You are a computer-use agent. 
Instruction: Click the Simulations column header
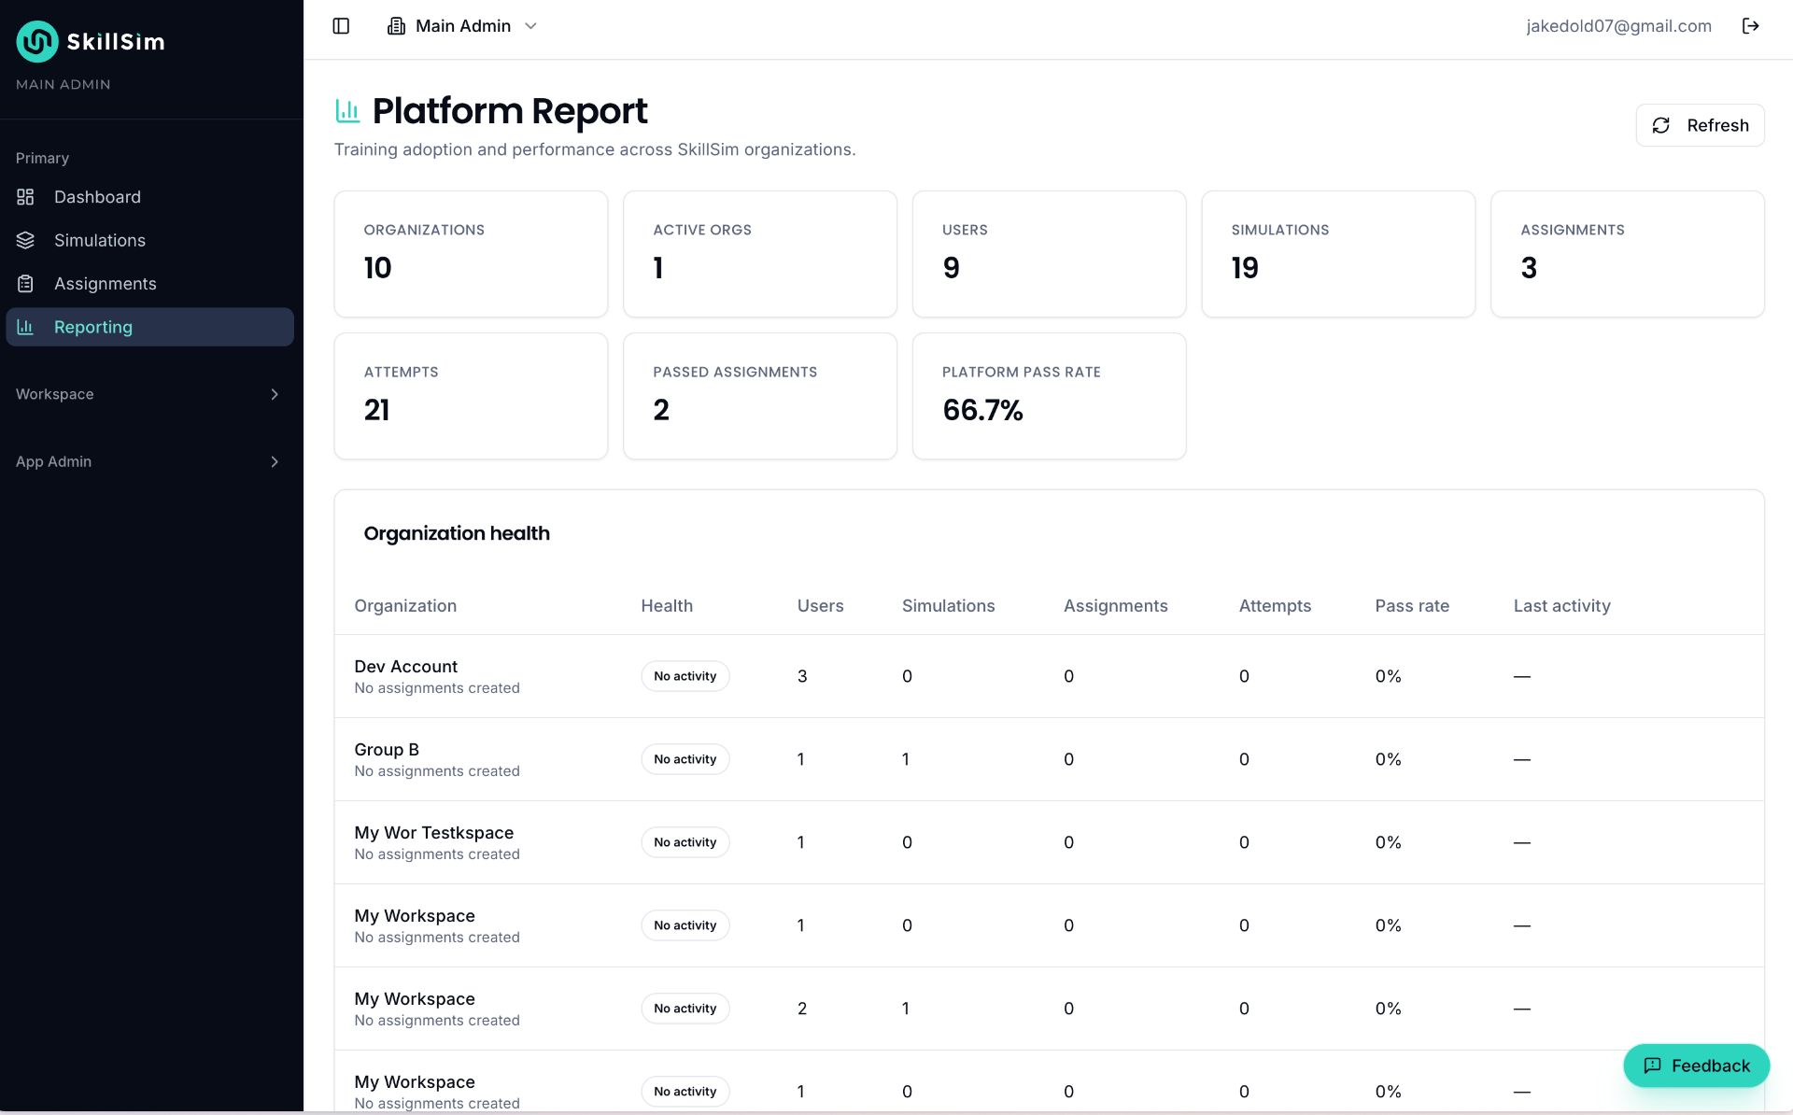pyautogui.click(x=948, y=606)
